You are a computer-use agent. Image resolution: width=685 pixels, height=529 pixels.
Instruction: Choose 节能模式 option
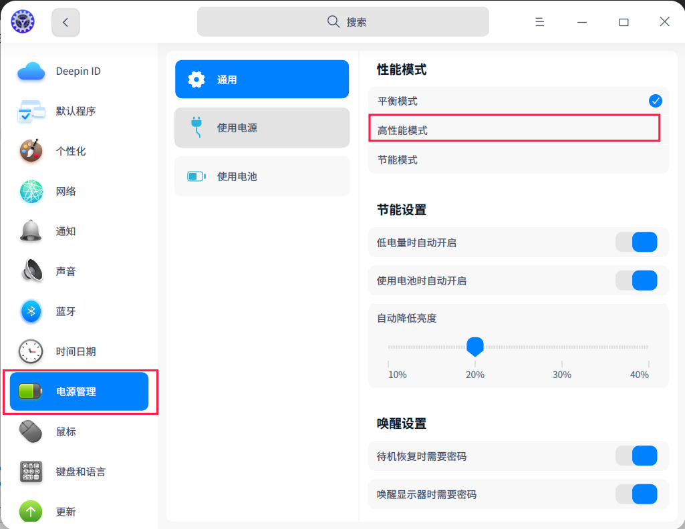click(513, 160)
